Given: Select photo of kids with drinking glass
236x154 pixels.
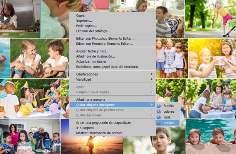Looking at the screenshot, I should point(212,58).
